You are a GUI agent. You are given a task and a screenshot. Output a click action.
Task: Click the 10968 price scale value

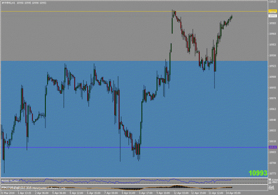click(x=273, y=34)
